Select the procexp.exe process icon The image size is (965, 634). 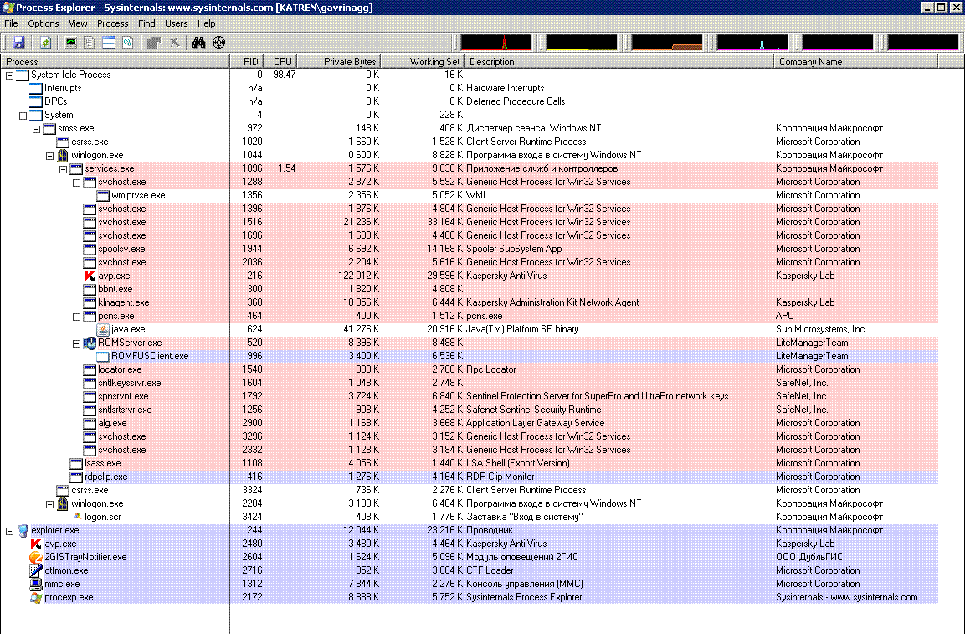tap(36, 598)
